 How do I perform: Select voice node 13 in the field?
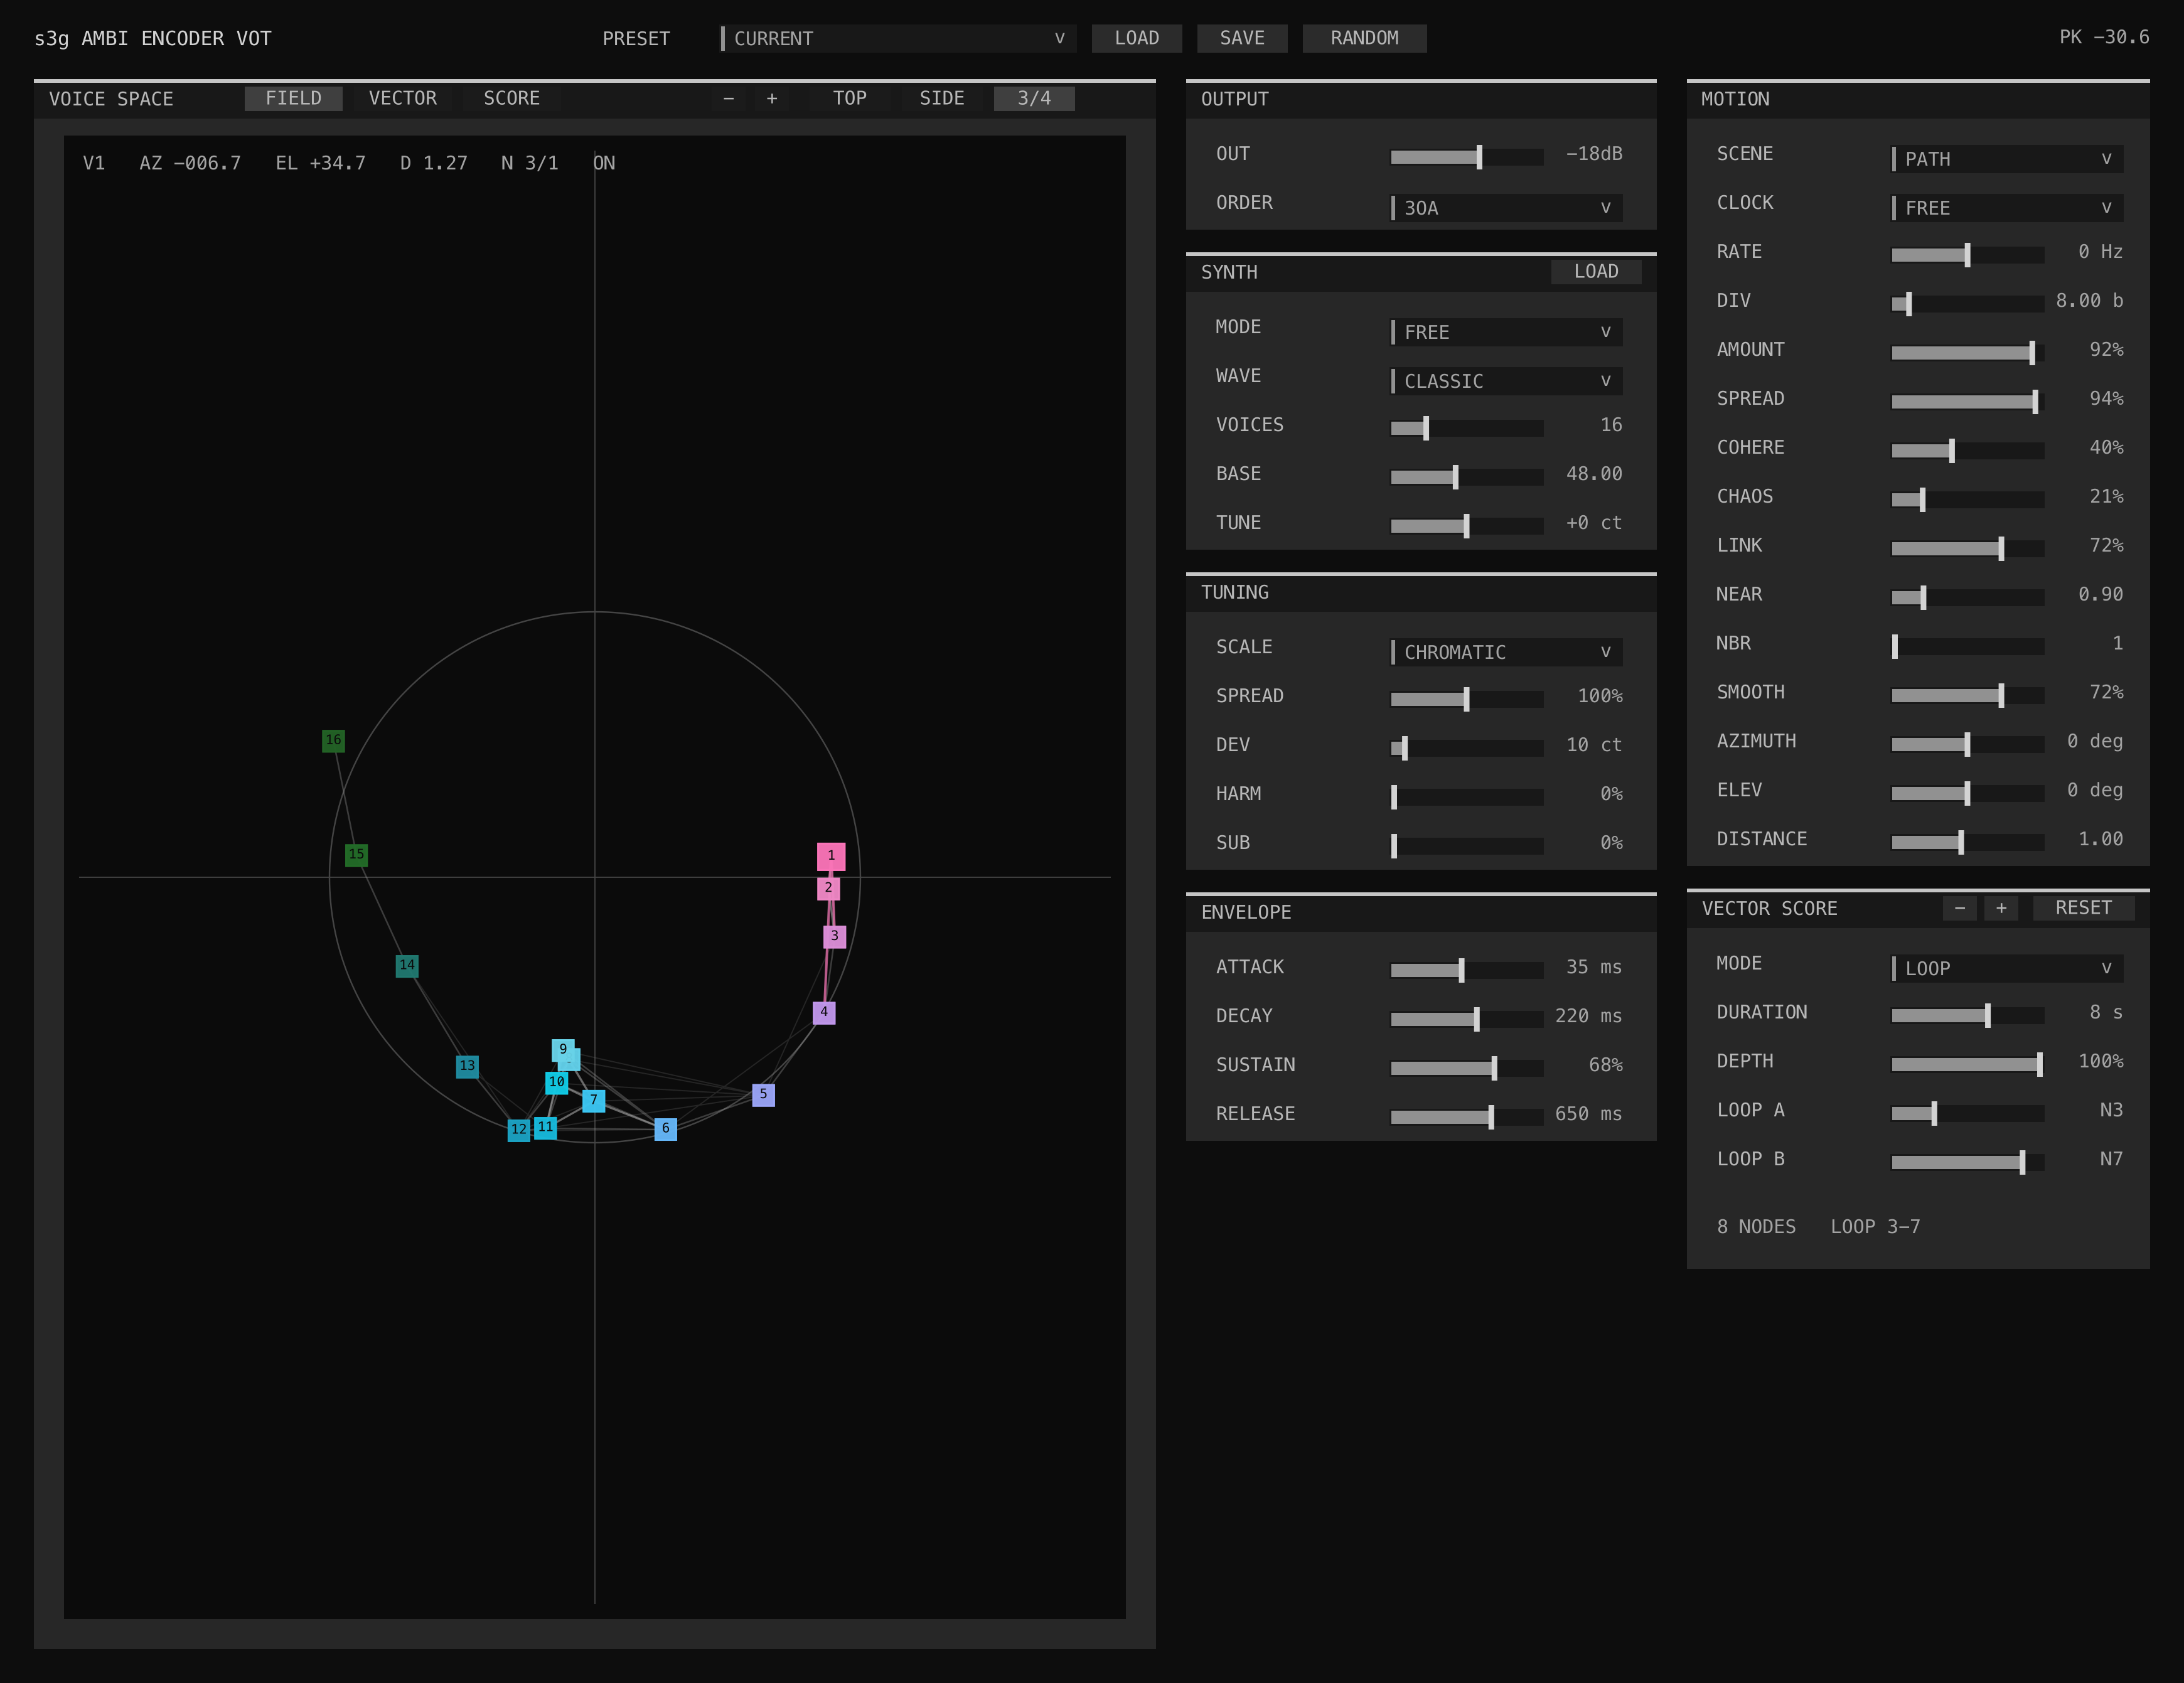point(467,1066)
